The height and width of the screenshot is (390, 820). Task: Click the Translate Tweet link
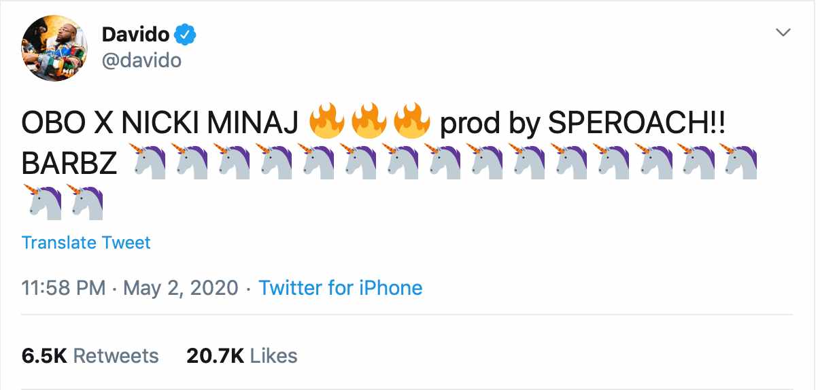[x=86, y=243]
